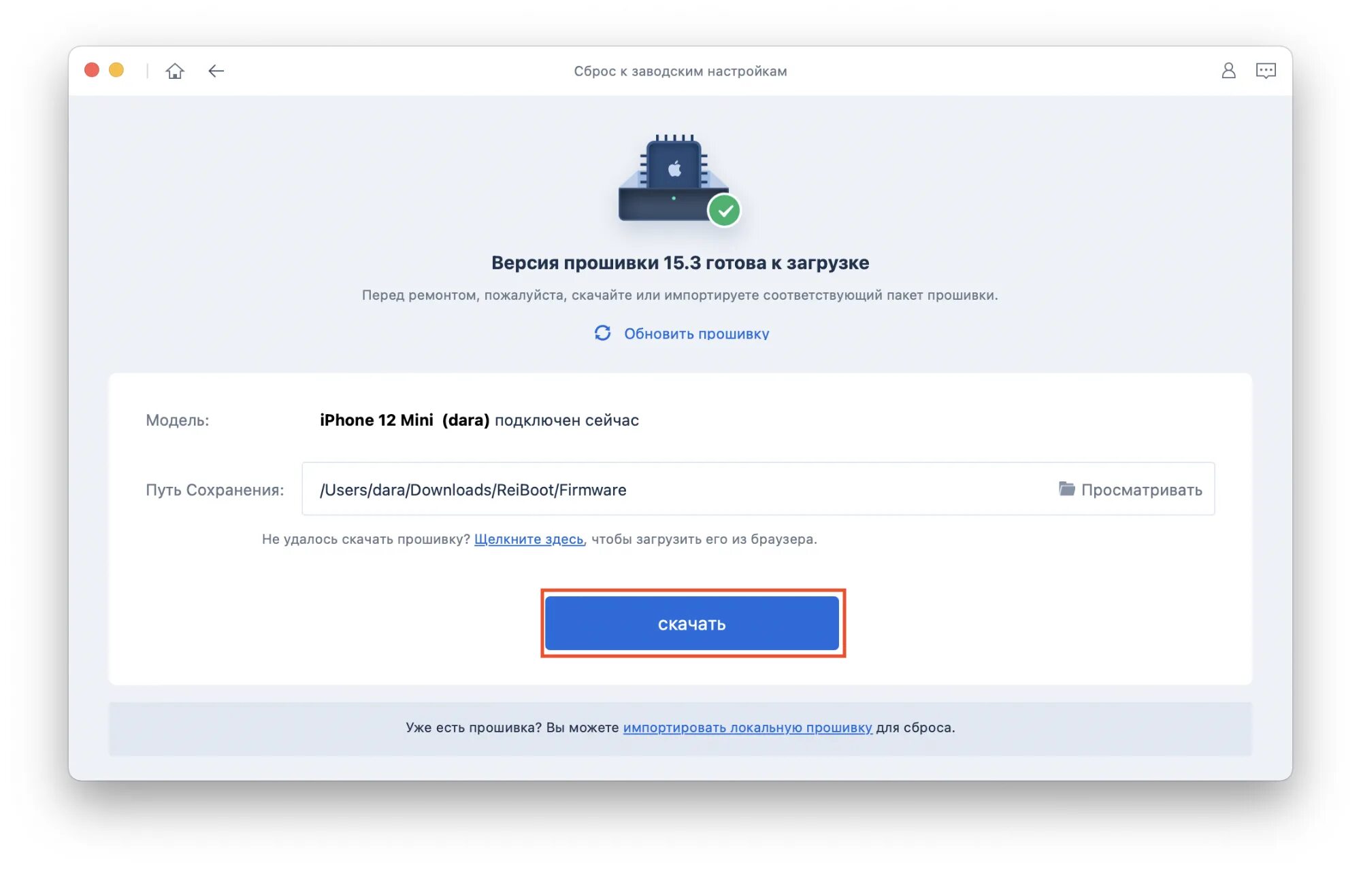1361x871 pixels.
Task: Go to the home screen icon
Action: [175, 71]
